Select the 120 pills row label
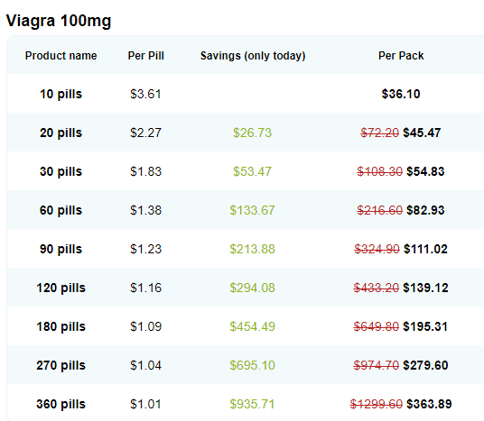Viewport: 484px width, 421px height. [60, 288]
